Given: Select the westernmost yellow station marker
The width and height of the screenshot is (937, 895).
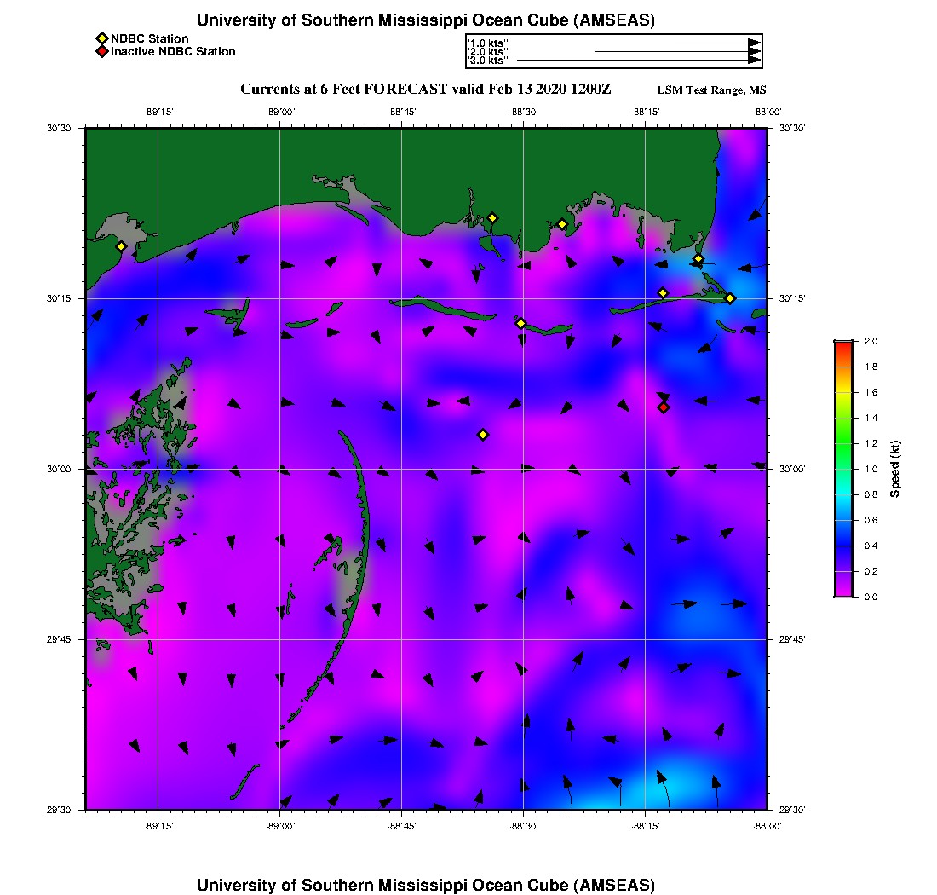Looking at the screenshot, I should pyautogui.click(x=122, y=246).
